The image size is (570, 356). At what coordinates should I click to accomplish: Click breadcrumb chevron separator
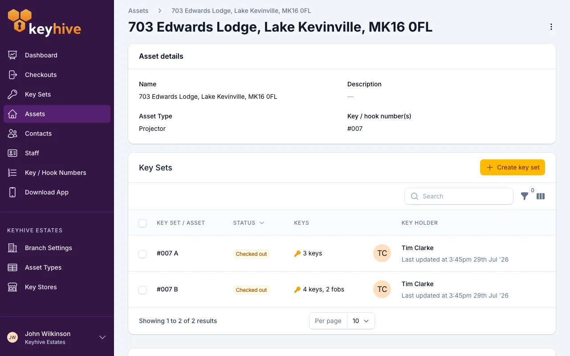pyautogui.click(x=160, y=11)
